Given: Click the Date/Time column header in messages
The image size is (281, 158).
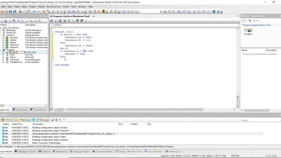Looking at the screenshot, I should [17, 124].
